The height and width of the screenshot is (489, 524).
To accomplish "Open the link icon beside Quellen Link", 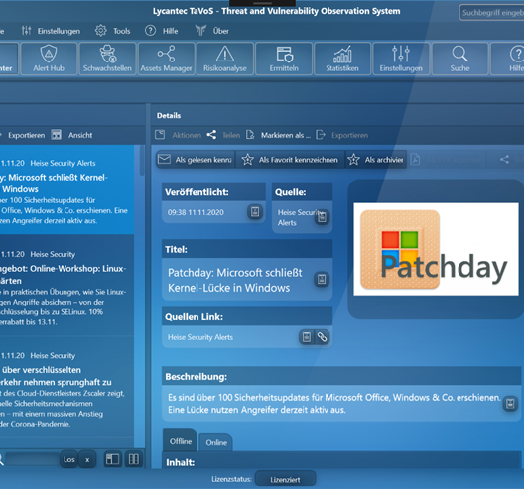I will coord(322,337).
